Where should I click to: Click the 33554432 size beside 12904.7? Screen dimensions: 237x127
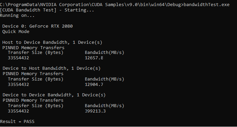19,85
